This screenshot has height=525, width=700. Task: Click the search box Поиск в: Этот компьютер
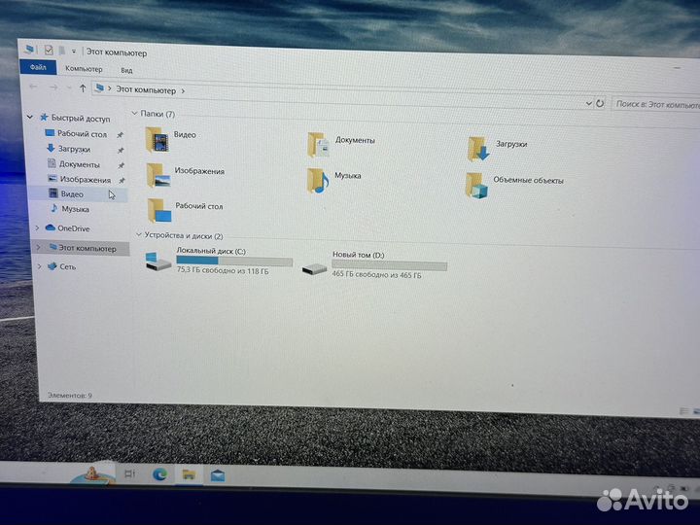655,105
